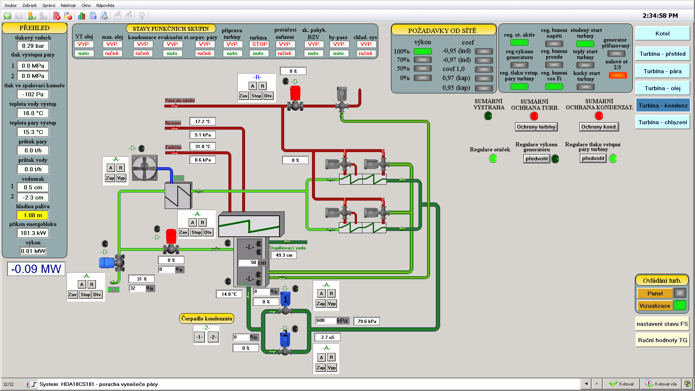Open the alarm archive folder icon
Image resolution: width=695 pixels, height=391 pixels.
pyautogui.click(x=68, y=16)
